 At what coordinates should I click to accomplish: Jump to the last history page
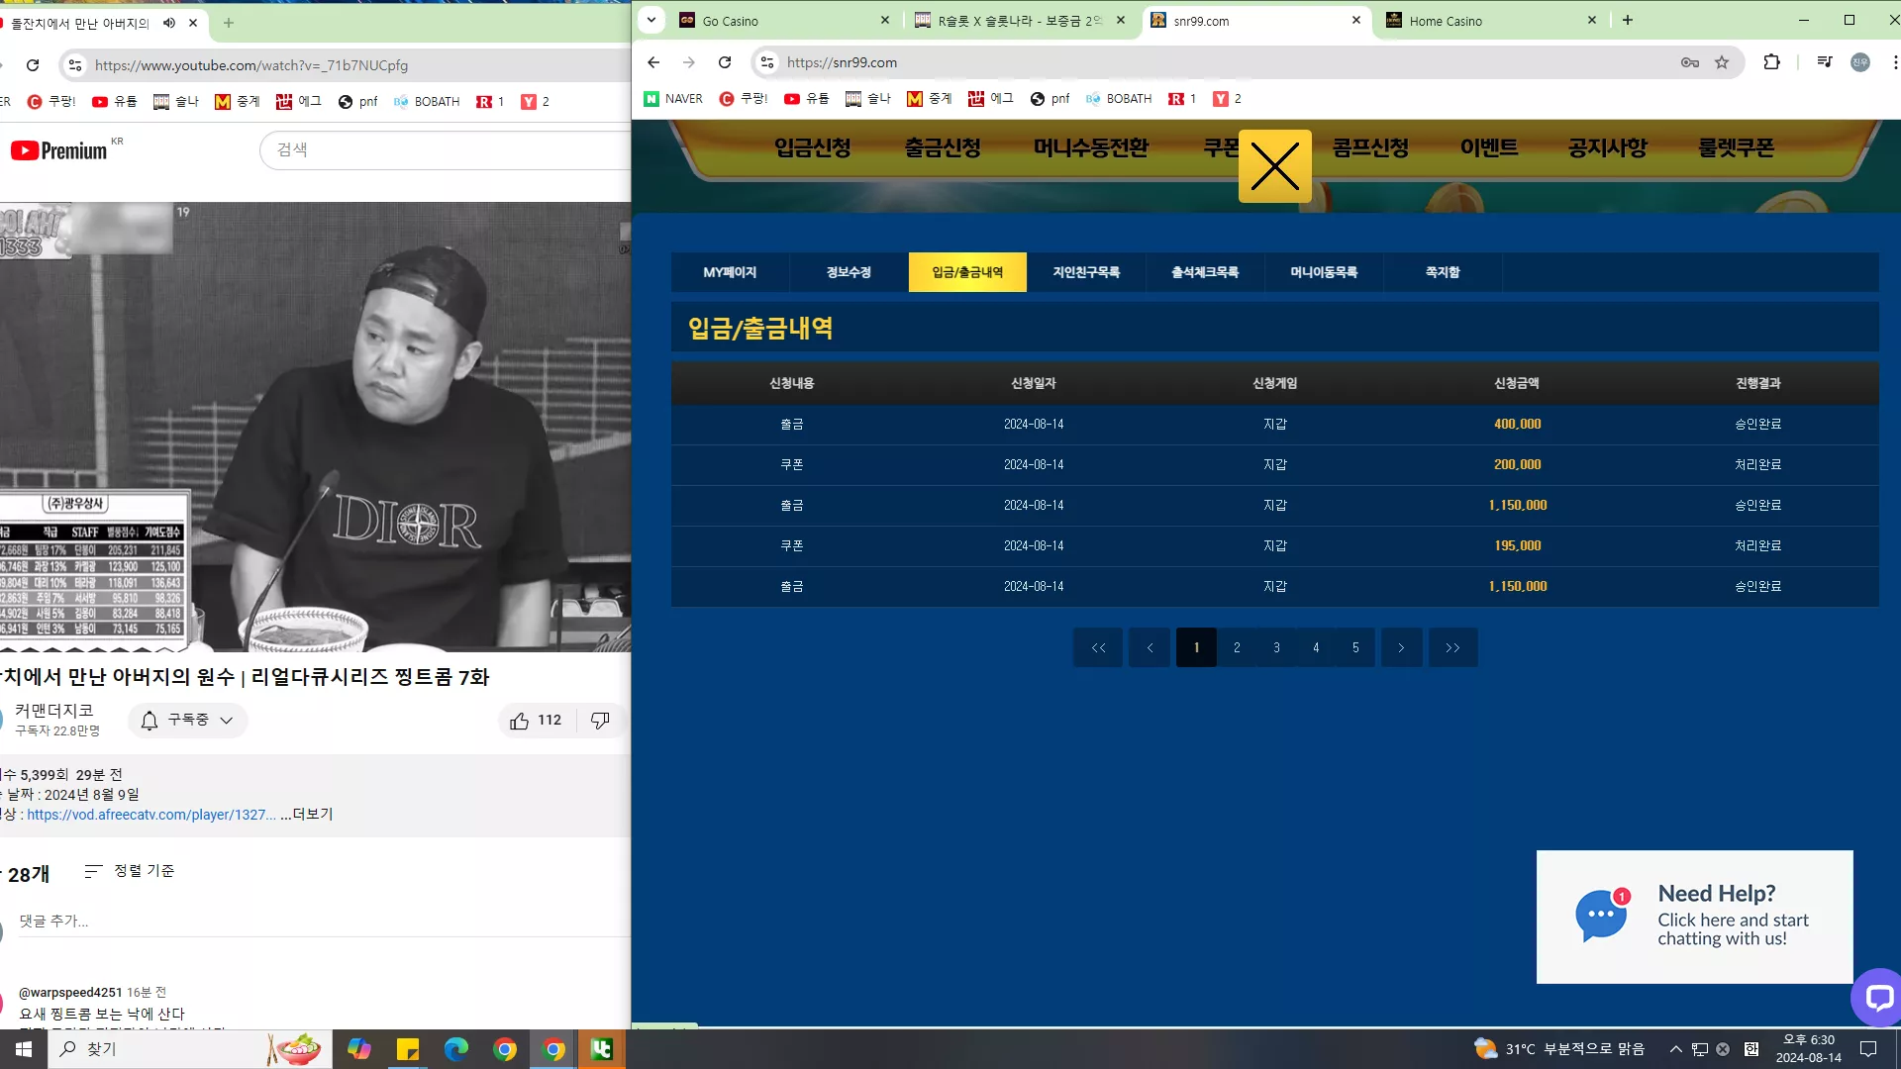point(1452,647)
